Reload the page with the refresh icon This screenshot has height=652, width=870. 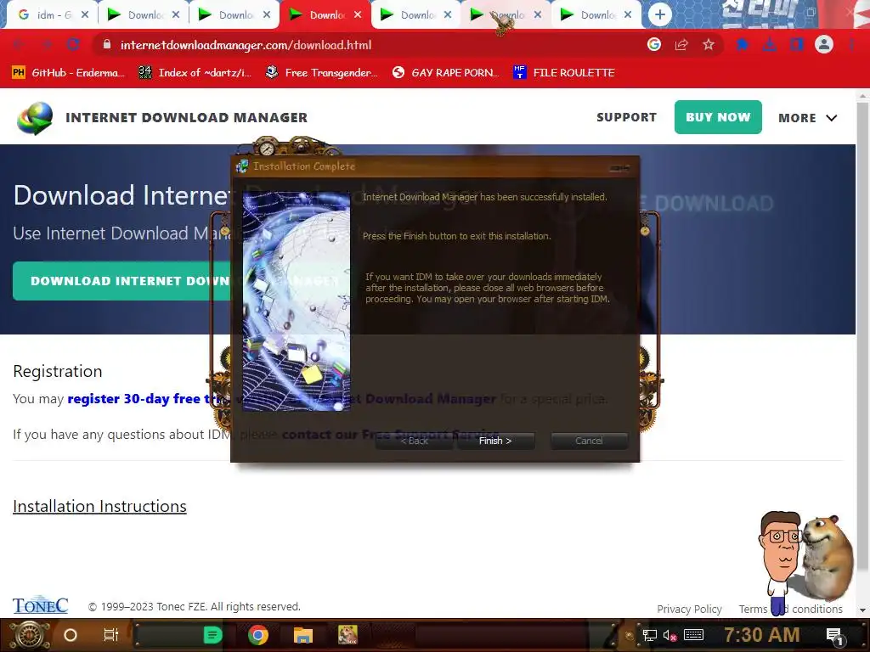[73, 45]
